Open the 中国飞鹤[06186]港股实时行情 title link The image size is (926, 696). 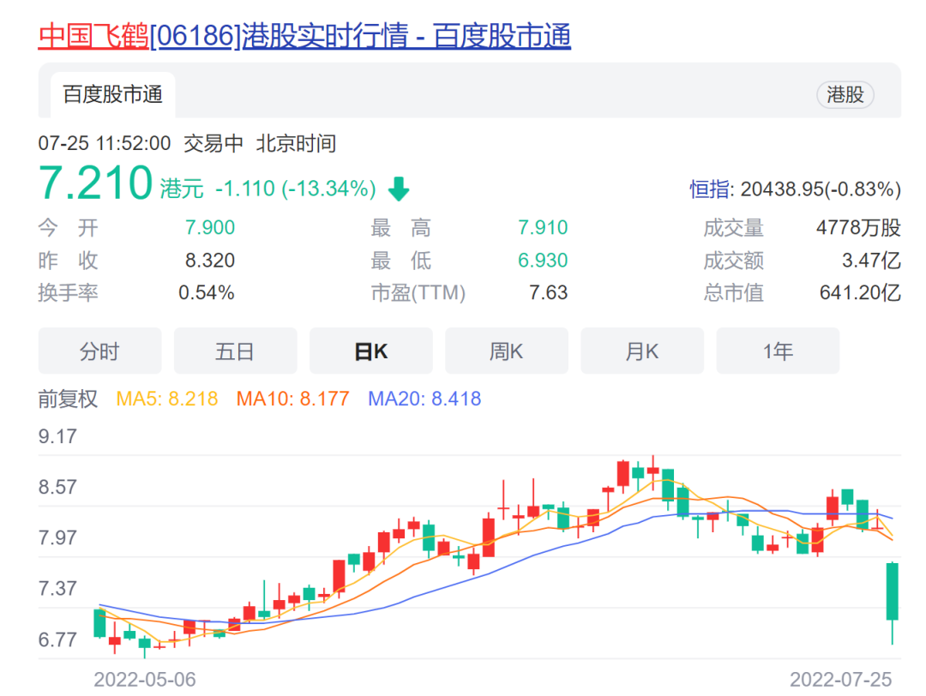point(304,35)
